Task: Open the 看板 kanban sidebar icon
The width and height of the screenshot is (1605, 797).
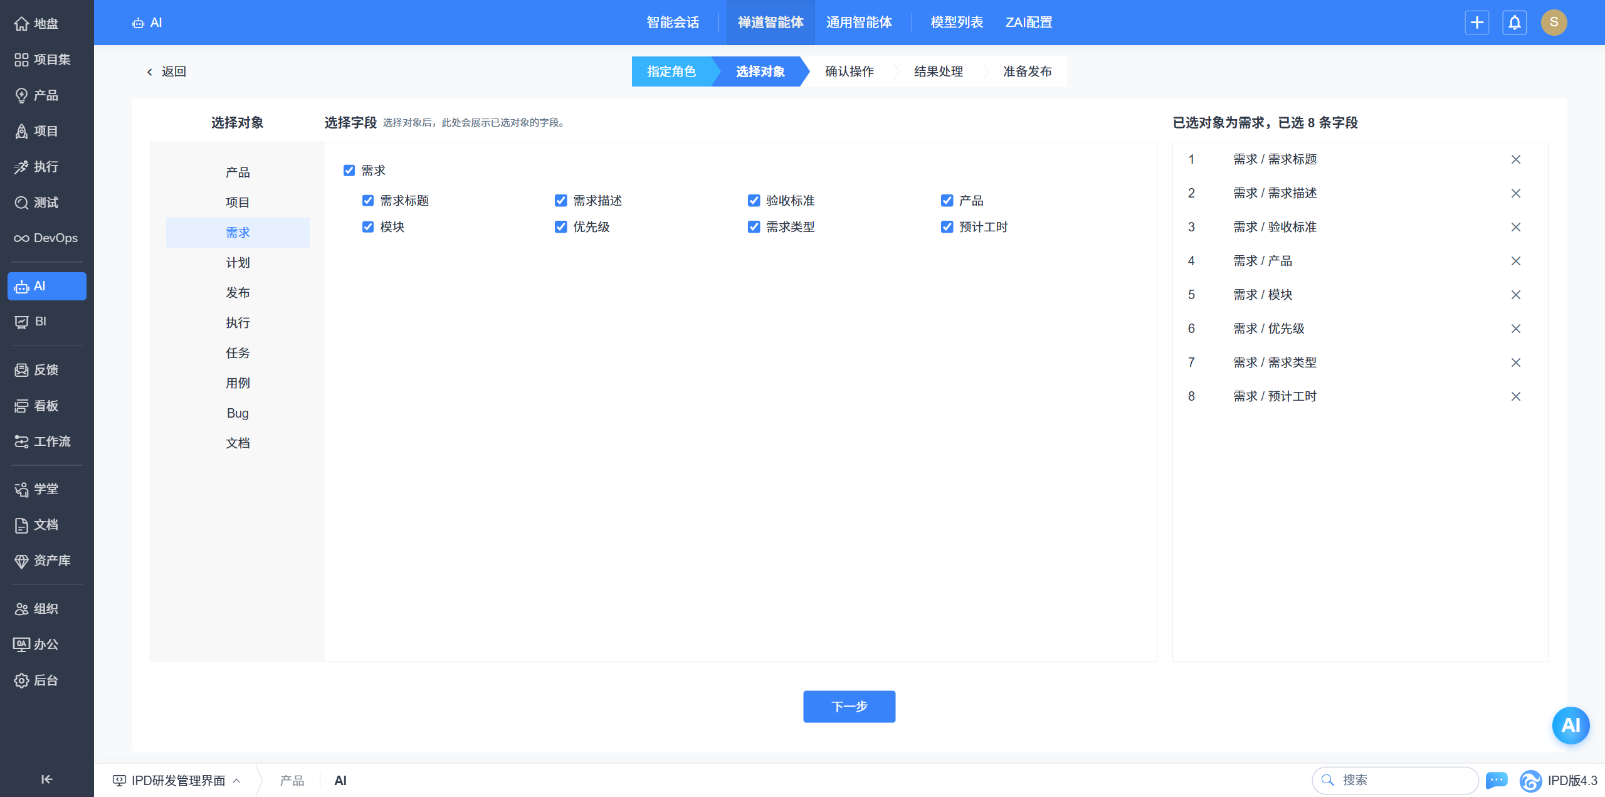Action: point(21,406)
